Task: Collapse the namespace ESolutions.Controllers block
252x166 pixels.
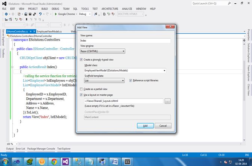Action: pyautogui.click(x=12, y=40)
